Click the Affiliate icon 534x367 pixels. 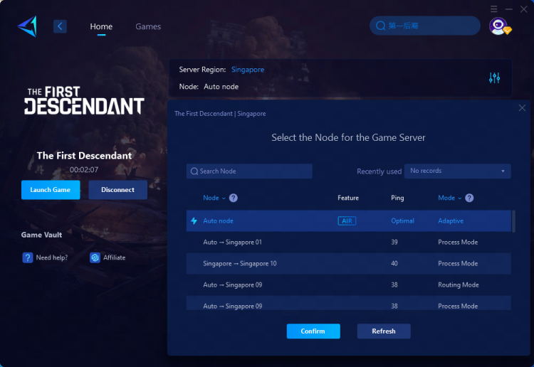tap(95, 257)
